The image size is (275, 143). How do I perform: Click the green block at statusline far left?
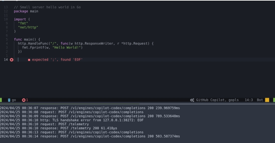click(x=1, y=100)
